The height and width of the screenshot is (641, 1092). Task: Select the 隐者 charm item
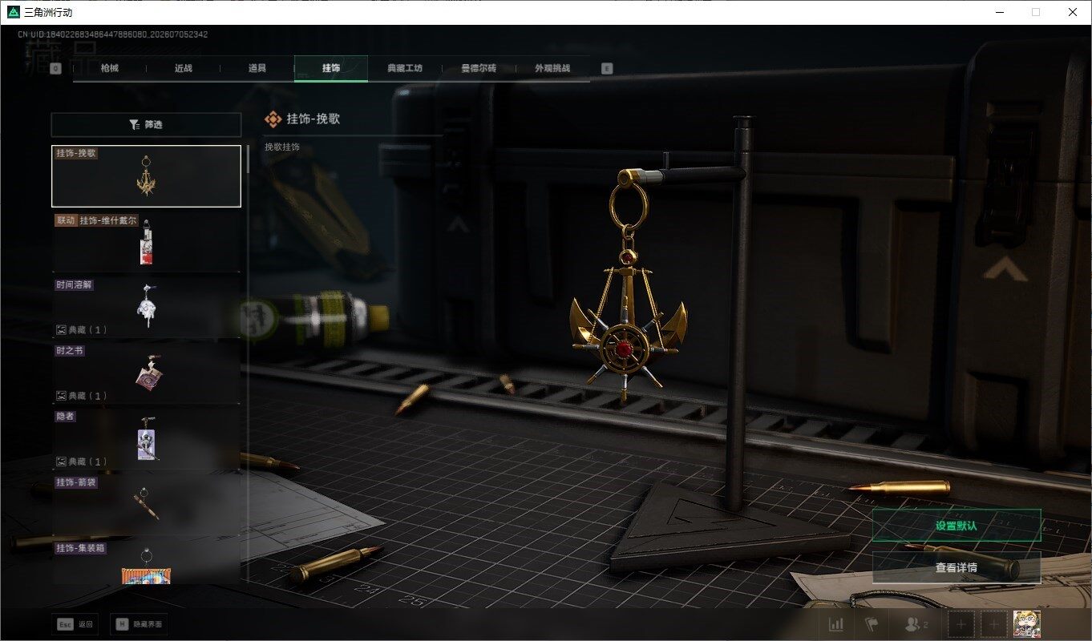click(x=146, y=439)
